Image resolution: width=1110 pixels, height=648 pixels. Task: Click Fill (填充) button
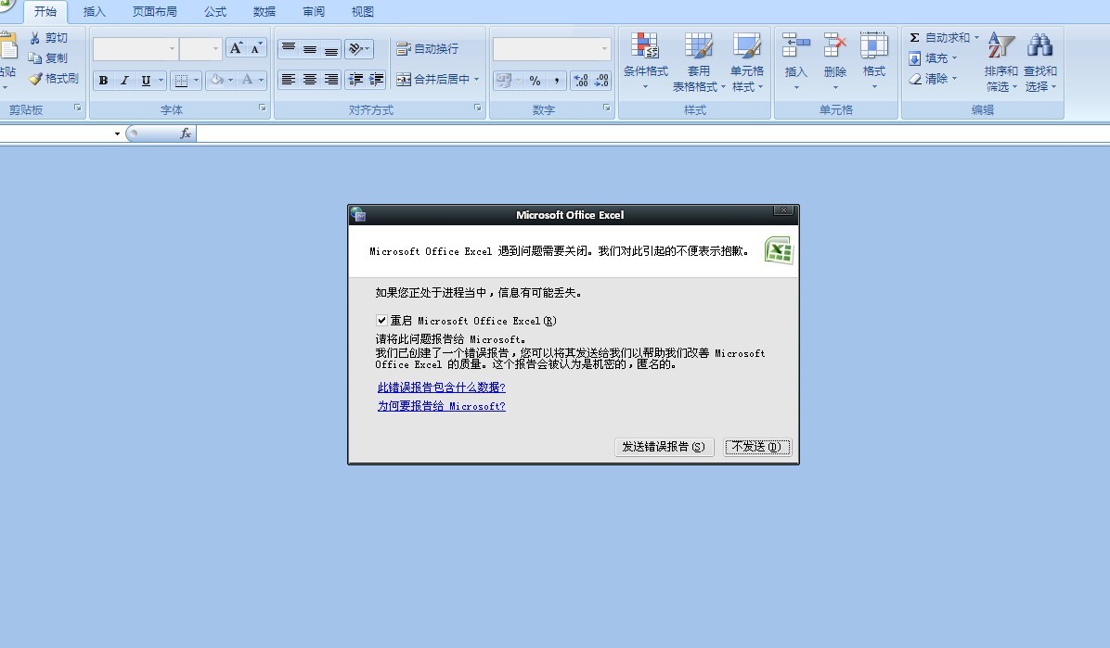click(933, 58)
